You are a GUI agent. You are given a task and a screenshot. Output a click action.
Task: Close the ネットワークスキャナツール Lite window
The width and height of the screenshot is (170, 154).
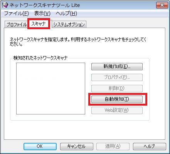pyautogui.click(x=162, y=5)
